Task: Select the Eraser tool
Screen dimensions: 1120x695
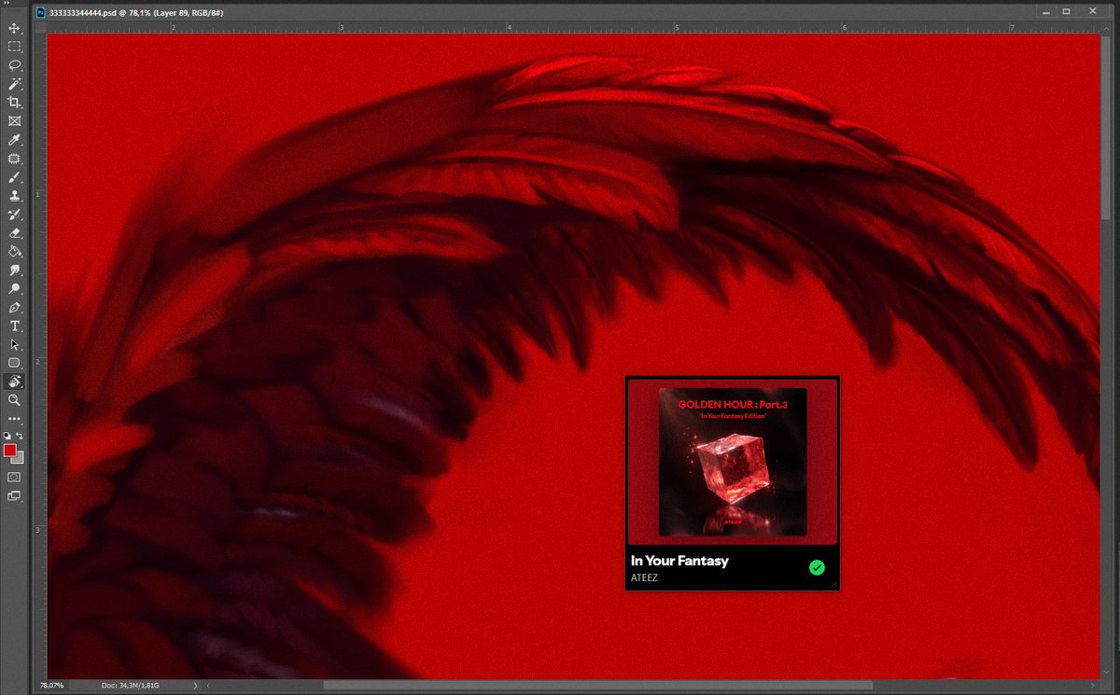Action: (14, 233)
